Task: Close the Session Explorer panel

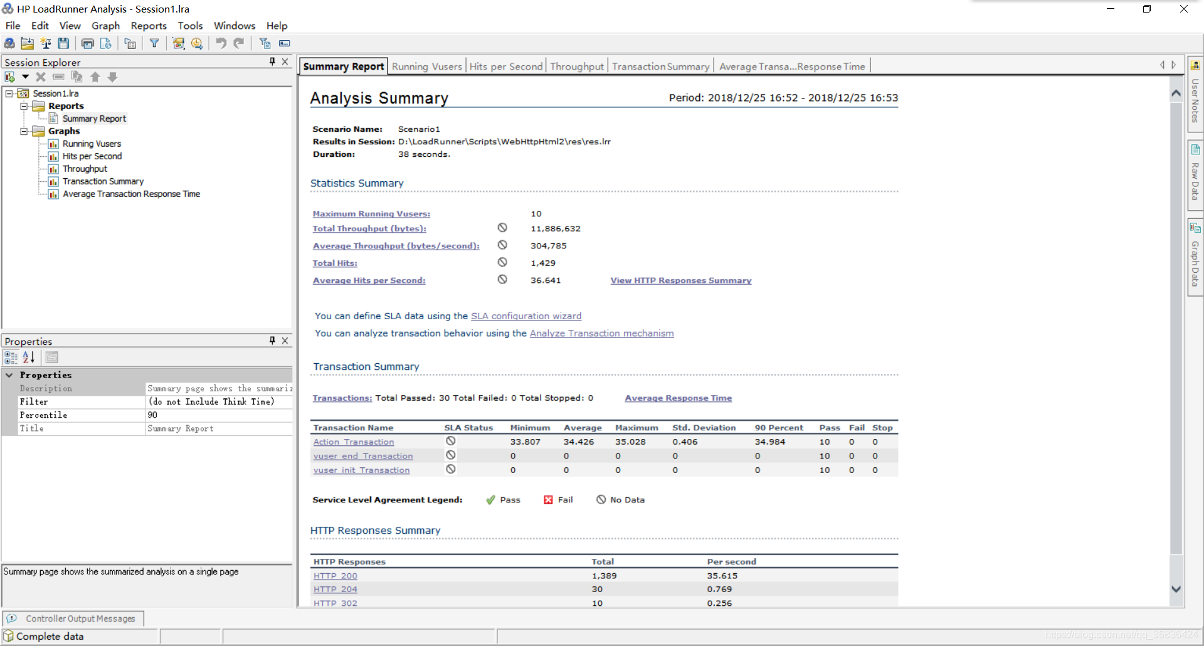Action: [285, 61]
